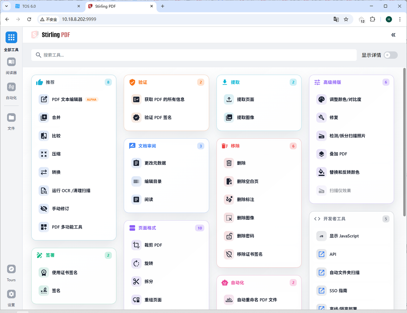Open the 删除空白页 icon
The height and width of the screenshot is (313, 407).
[x=229, y=181]
